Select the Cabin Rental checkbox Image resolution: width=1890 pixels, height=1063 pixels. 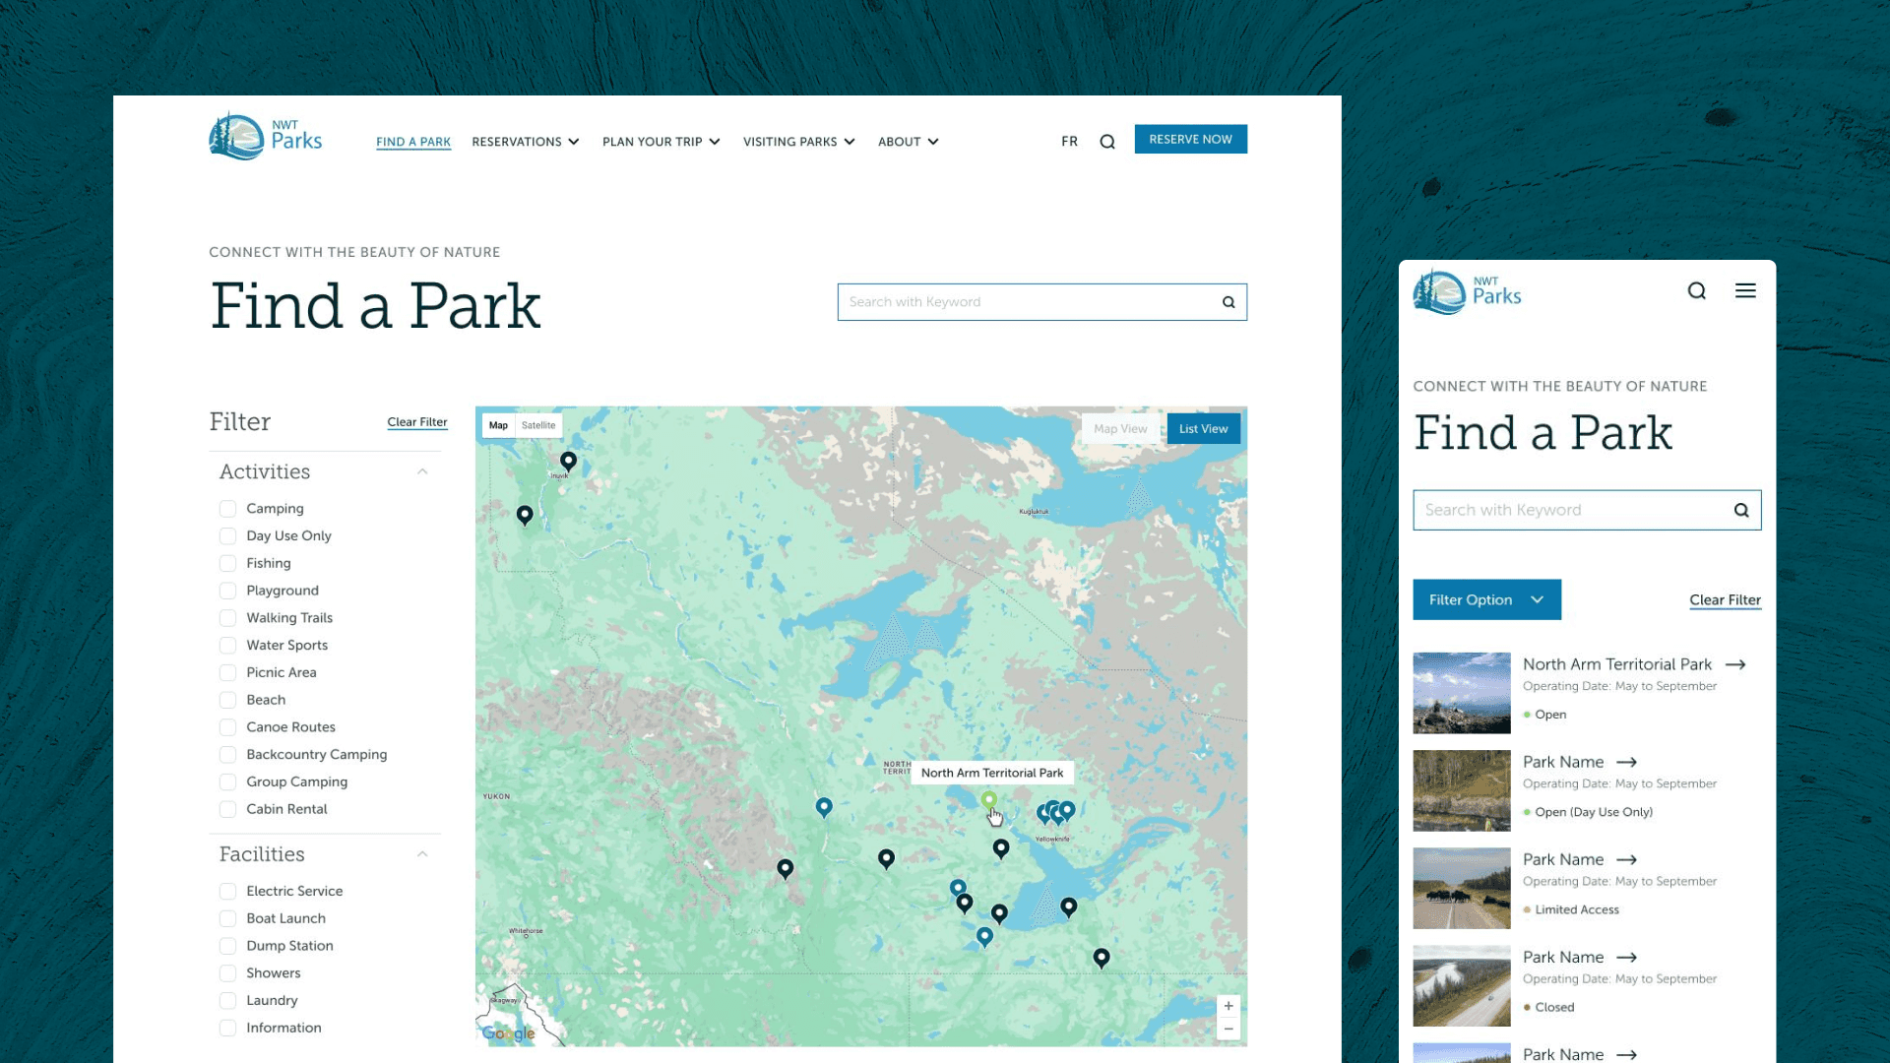pyautogui.click(x=227, y=809)
